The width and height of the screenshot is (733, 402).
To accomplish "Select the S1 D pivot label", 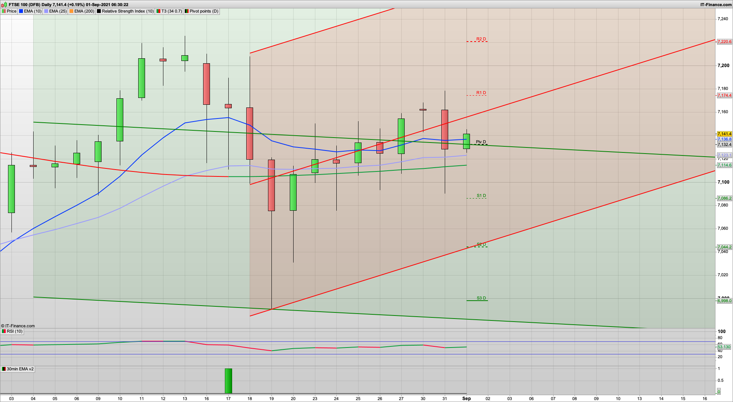I will pyautogui.click(x=481, y=195).
